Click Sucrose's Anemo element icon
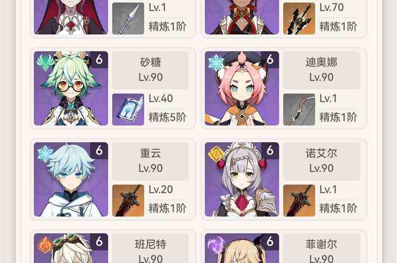Image resolution: width=397 pixels, height=263 pixels. (x=45, y=62)
